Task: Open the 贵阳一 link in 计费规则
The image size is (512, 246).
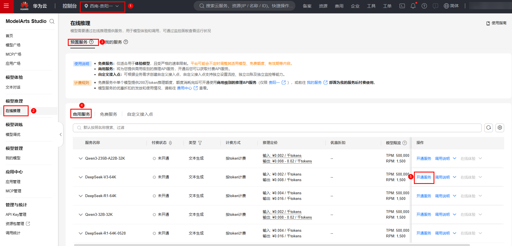Action: tap(274, 82)
